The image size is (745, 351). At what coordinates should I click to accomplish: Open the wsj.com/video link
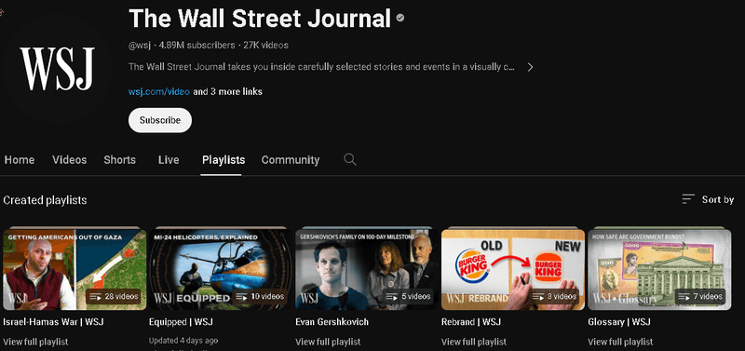click(x=159, y=91)
